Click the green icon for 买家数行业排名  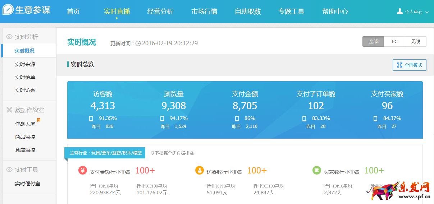coord(317,170)
